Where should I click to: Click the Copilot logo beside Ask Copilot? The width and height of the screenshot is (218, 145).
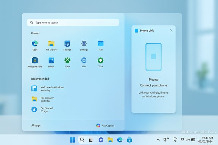98,126
